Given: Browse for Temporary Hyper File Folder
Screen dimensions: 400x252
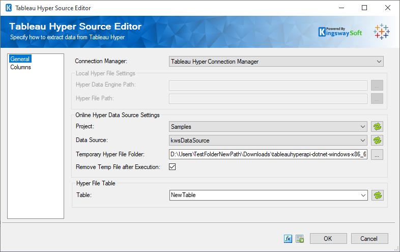Looking at the screenshot, I should click(x=377, y=154).
